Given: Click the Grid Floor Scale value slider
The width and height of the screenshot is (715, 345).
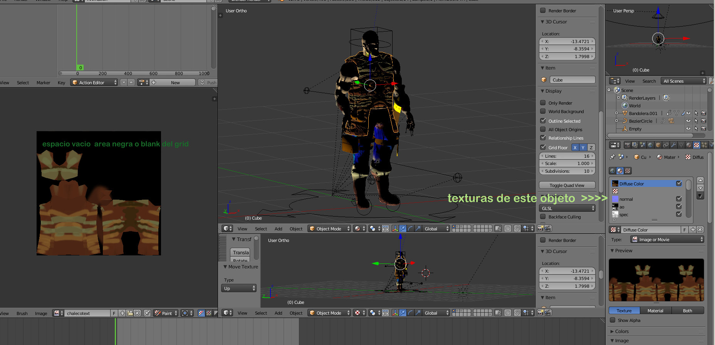Looking at the screenshot, I should (x=567, y=163).
